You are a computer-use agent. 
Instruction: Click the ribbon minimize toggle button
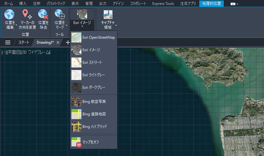[x=233, y=4]
